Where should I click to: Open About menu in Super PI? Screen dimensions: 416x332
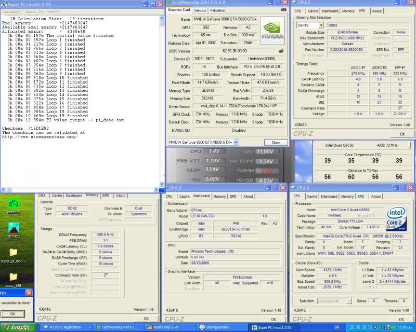pyautogui.click(x=34, y=11)
